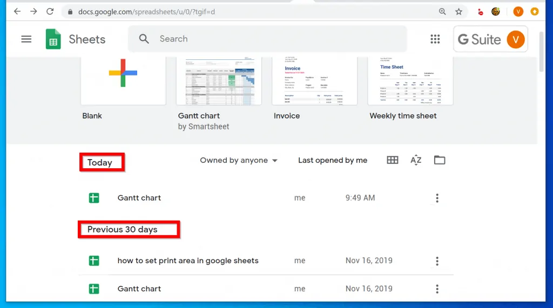This screenshot has width=553, height=308.
Task: Click the round dark-gold extension icon
Action: tap(496, 12)
